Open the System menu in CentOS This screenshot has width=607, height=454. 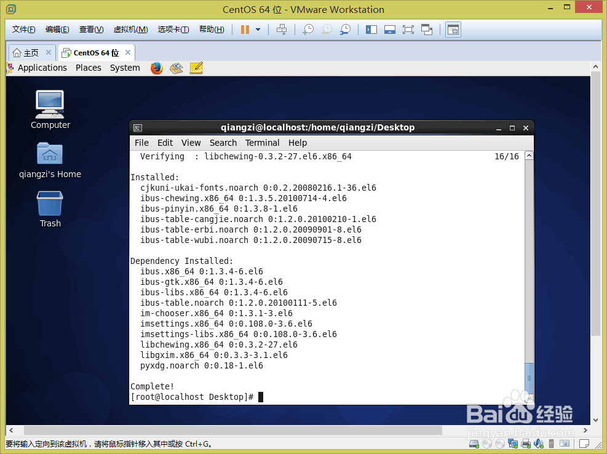click(125, 68)
